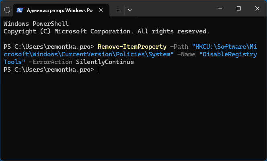Select the Администратор: Windows PowerShell tab
The width and height of the screenshot is (267, 161).
pyautogui.click(x=61, y=10)
